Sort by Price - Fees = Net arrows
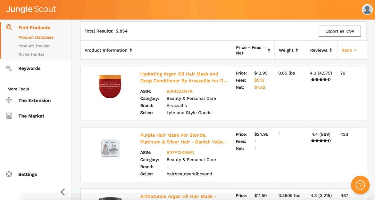The height and width of the screenshot is (200, 375). click(269, 50)
